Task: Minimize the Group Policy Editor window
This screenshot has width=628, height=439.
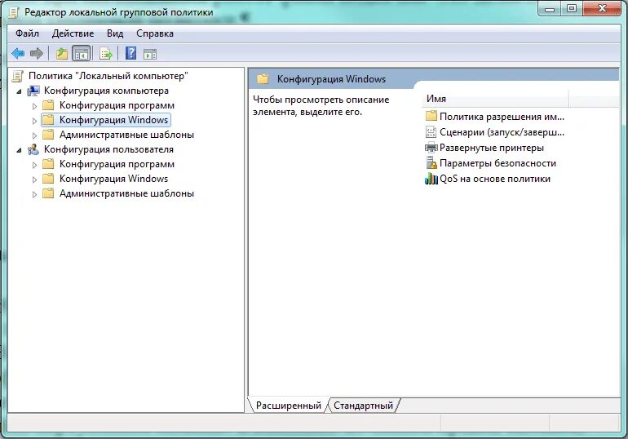Action: pyautogui.click(x=550, y=9)
